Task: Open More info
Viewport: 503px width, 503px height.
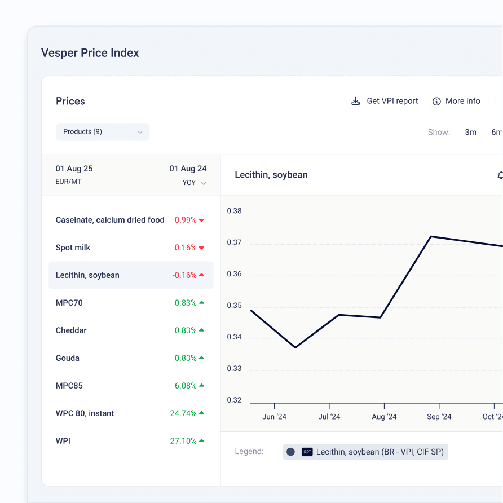Action: [x=456, y=101]
